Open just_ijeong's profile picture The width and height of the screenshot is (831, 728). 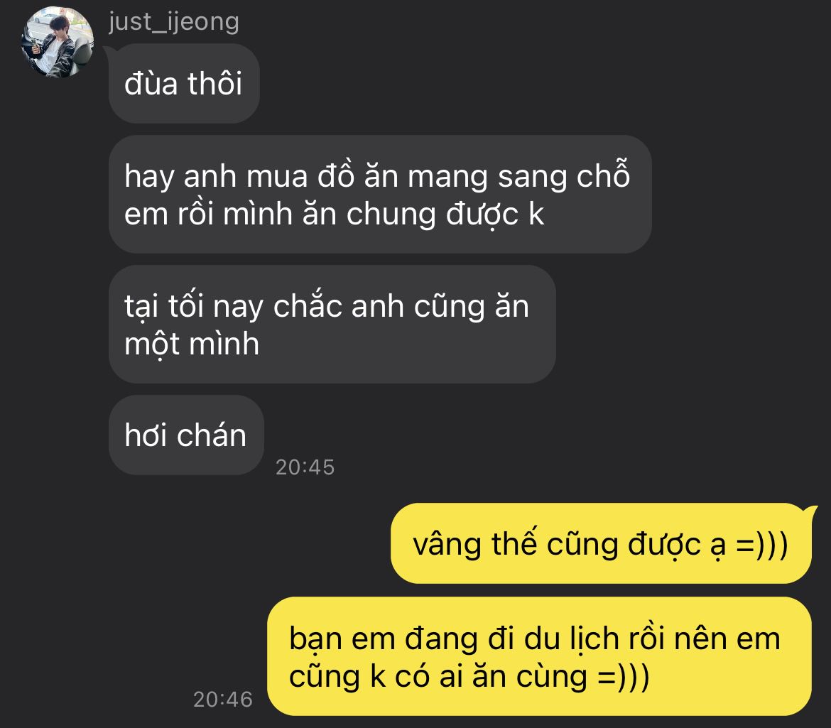(58, 43)
